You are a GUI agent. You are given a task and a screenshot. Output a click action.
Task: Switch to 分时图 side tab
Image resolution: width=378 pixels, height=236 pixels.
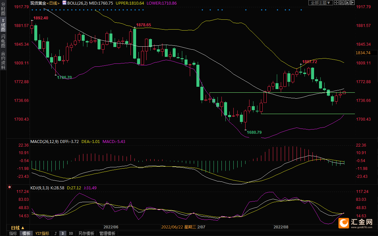[x=3, y=9]
